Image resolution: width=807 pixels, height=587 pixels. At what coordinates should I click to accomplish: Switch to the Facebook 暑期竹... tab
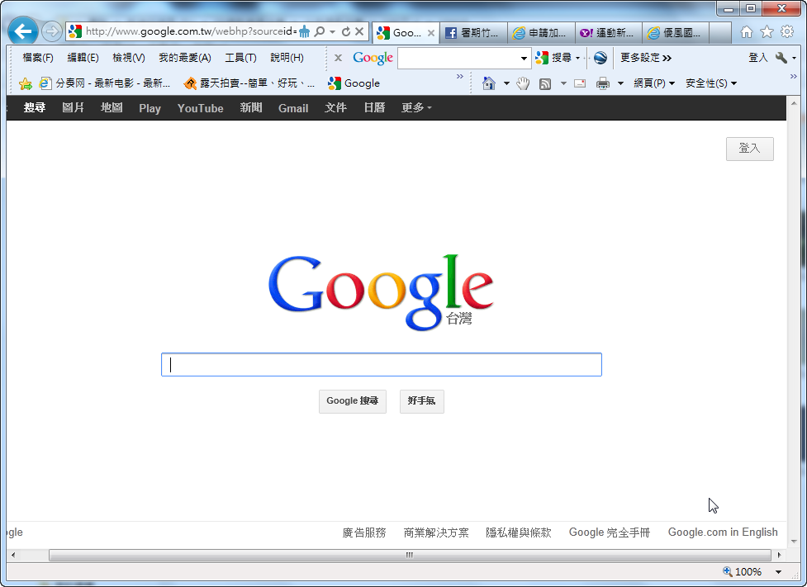coord(473,33)
